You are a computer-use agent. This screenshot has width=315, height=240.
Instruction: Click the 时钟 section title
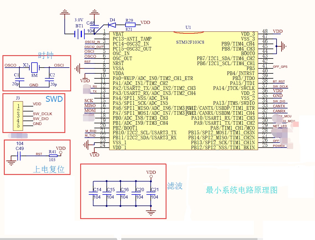46,55
